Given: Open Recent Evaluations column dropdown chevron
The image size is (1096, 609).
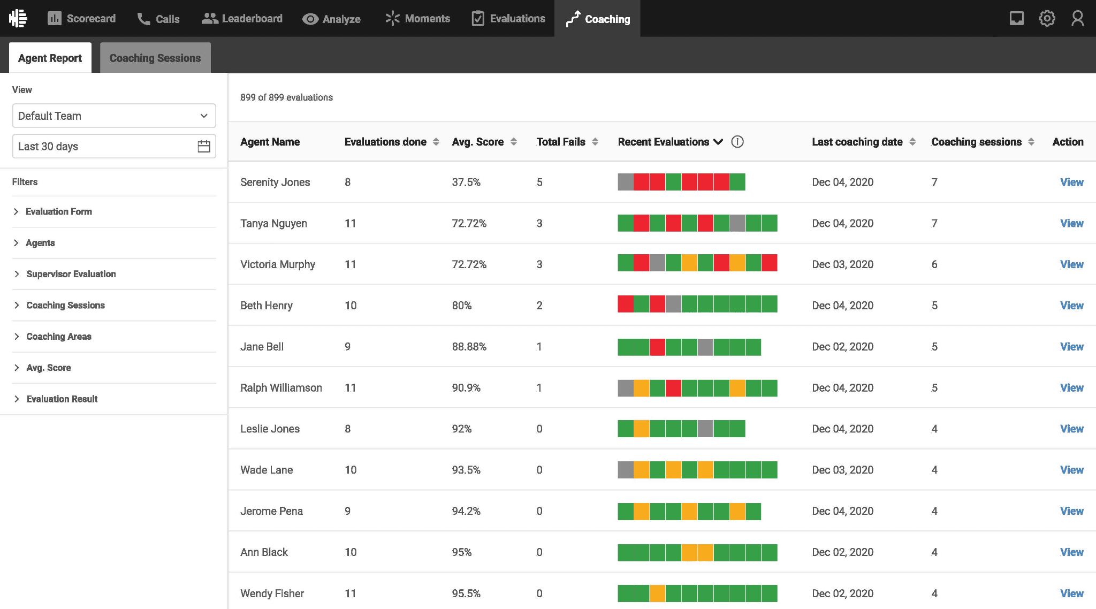Looking at the screenshot, I should pos(718,142).
